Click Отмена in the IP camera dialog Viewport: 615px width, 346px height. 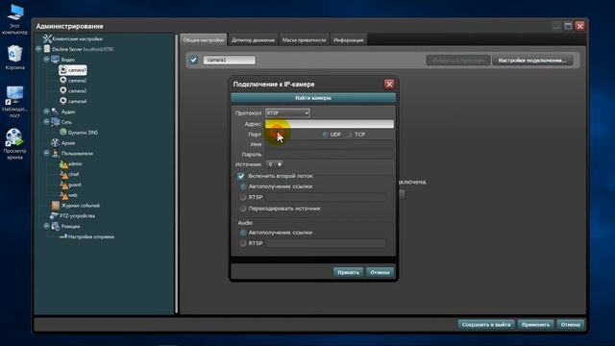380,272
